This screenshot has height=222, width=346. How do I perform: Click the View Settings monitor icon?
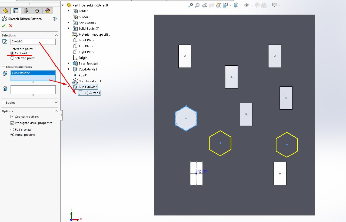click(x=275, y=5)
